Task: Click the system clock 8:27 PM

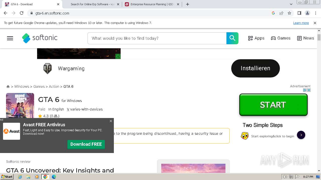Action: [x=308, y=177]
